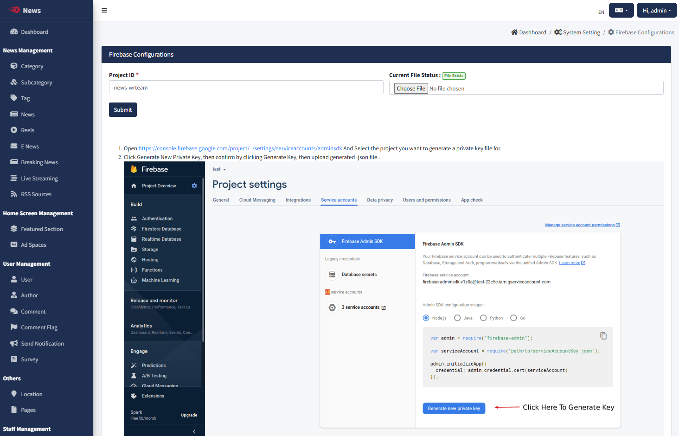Click the News logo in the sidebar header
Viewport: 679px width, 436px height.
click(x=25, y=10)
